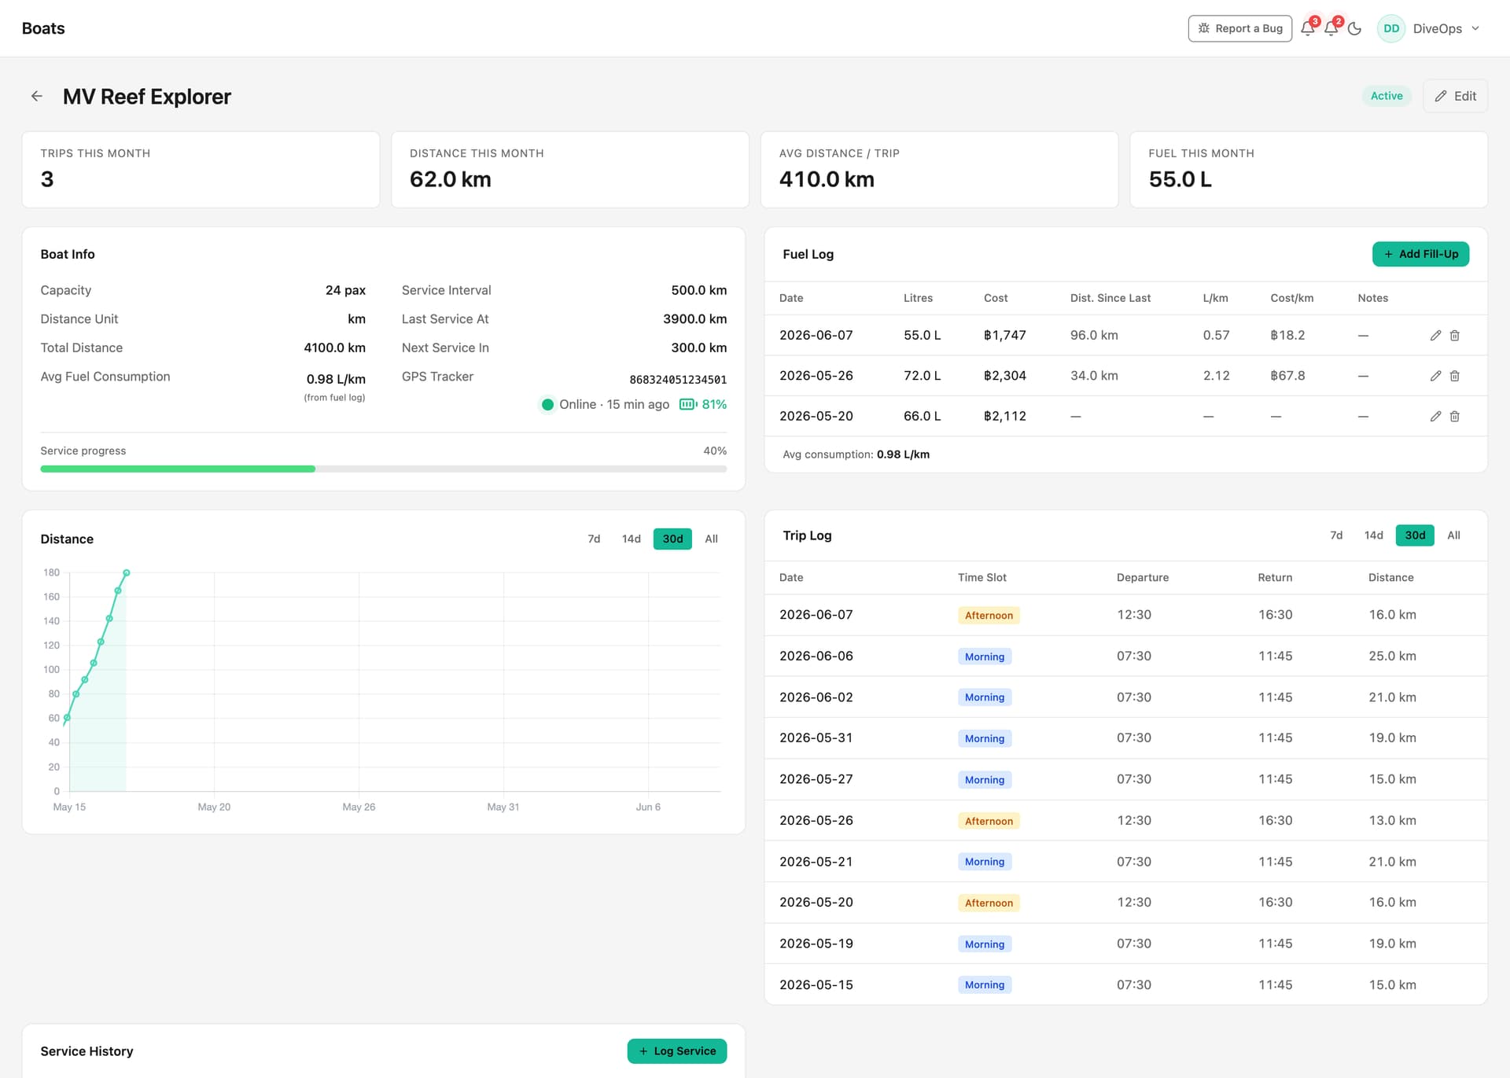Screen dimensions: 1510x1078
Task: Edit the 2026-05-26 fuel fill-up pencil icon
Action: [x=1435, y=376]
